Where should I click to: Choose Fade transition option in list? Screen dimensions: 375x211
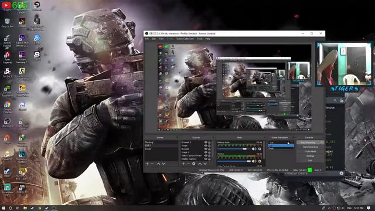281,148
